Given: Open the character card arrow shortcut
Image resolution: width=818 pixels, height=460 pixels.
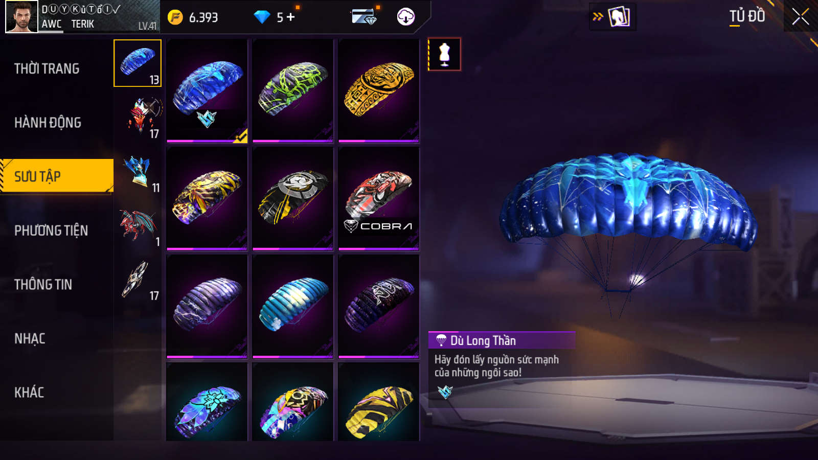Looking at the screenshot, I should point(612,16).
